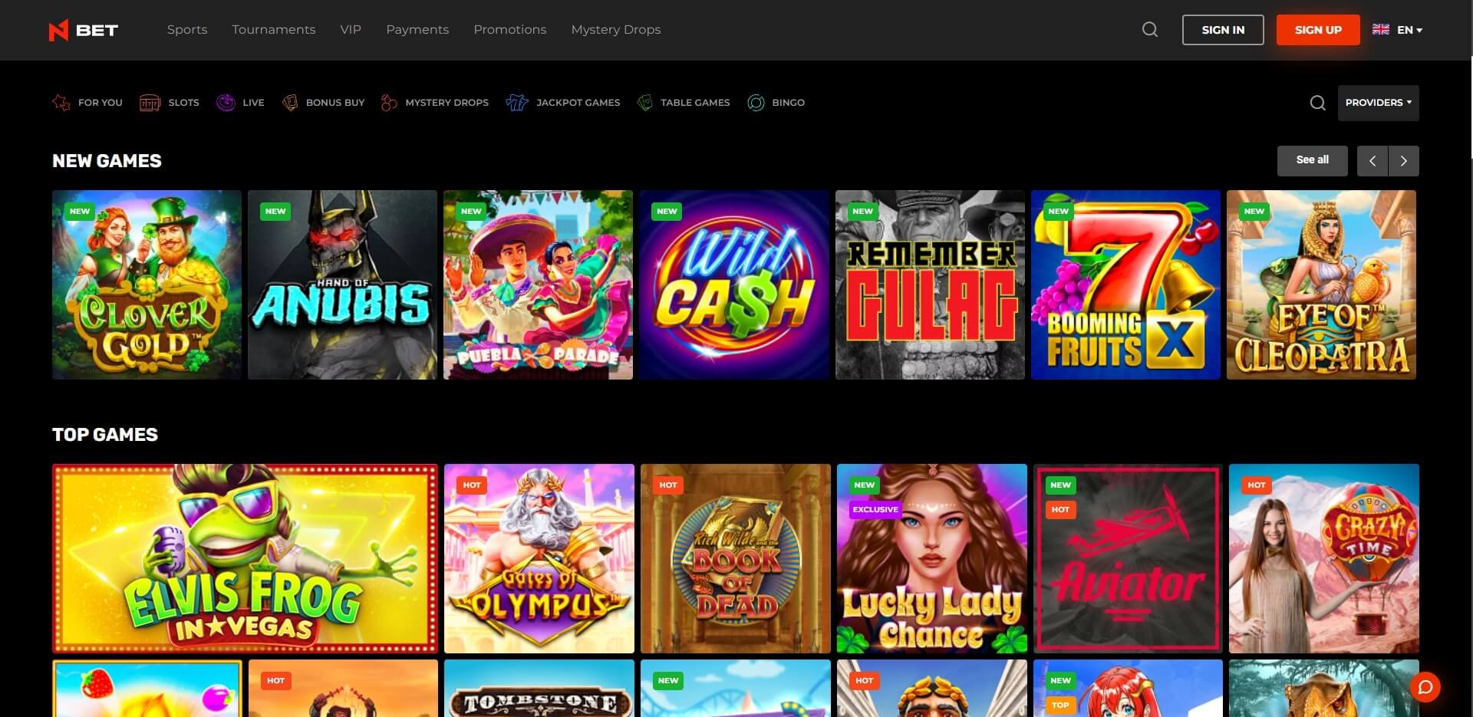
Task: Click the SIGN UP button
Action: pos(1317,29)
